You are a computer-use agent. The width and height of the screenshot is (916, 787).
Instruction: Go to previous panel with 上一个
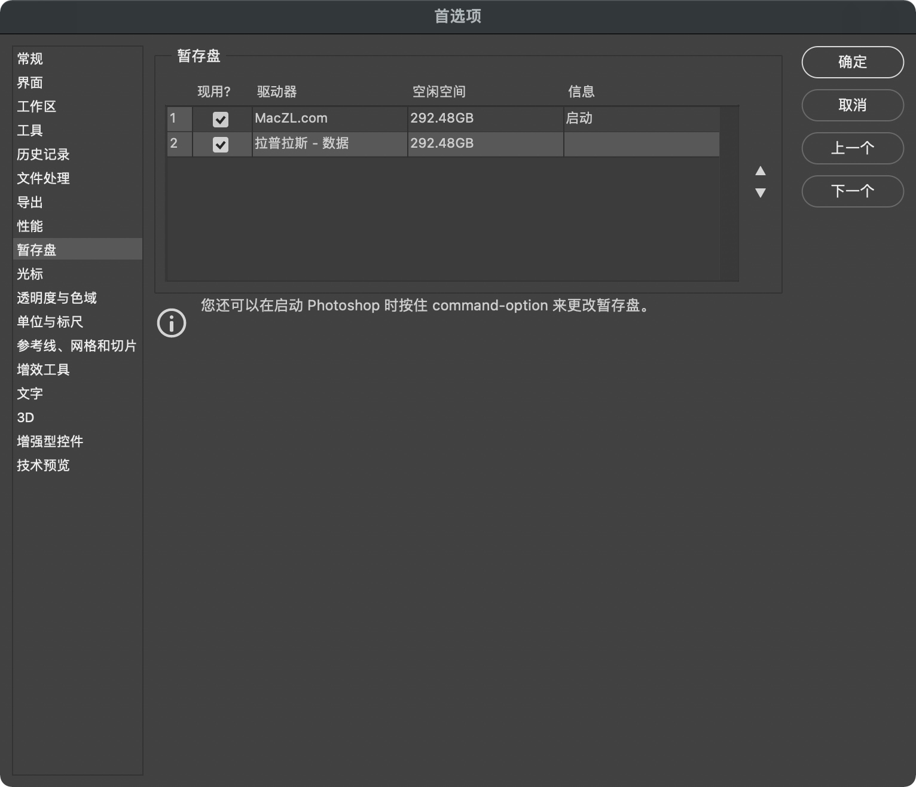pyautogui.click(x=852, y=148)
